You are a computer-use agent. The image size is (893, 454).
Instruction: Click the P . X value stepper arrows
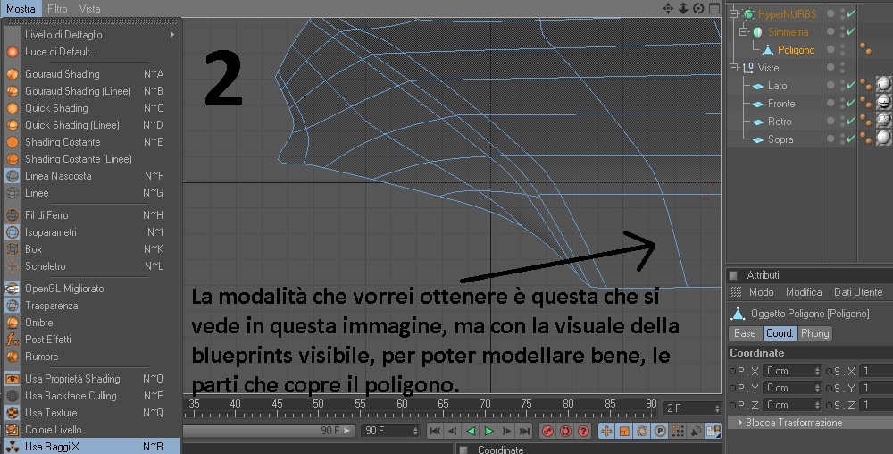point(817,372)
